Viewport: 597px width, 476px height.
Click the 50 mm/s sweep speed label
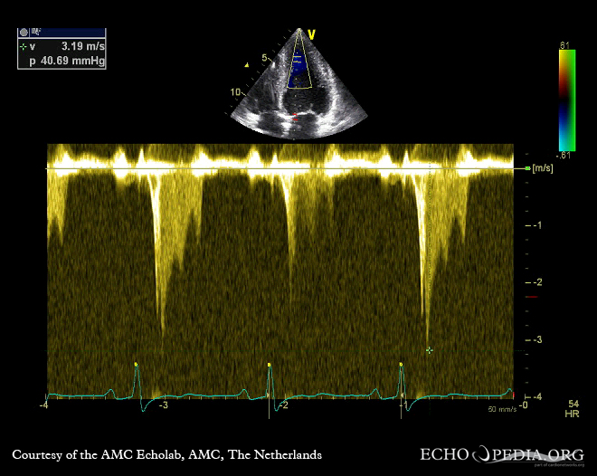click(x=501, y=409)
